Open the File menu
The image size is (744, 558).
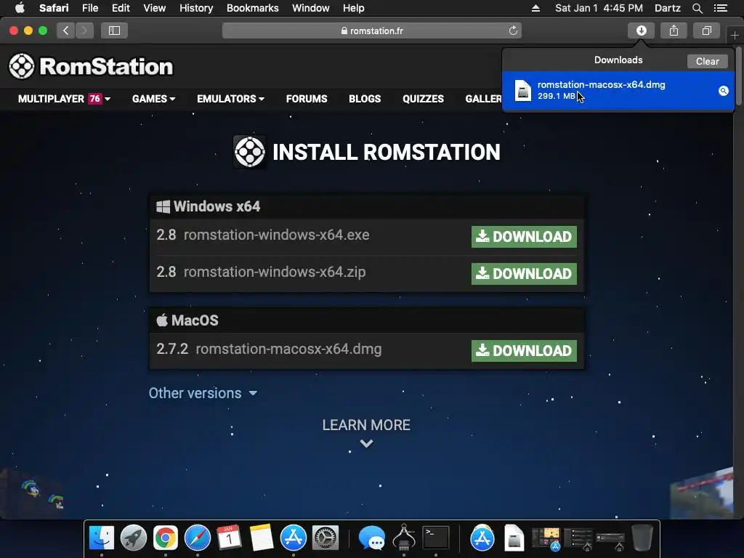(89, 8)
